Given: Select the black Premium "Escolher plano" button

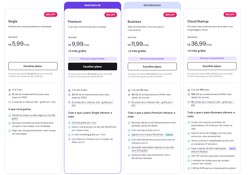Looking at the screenshot, I should point(92,66).
